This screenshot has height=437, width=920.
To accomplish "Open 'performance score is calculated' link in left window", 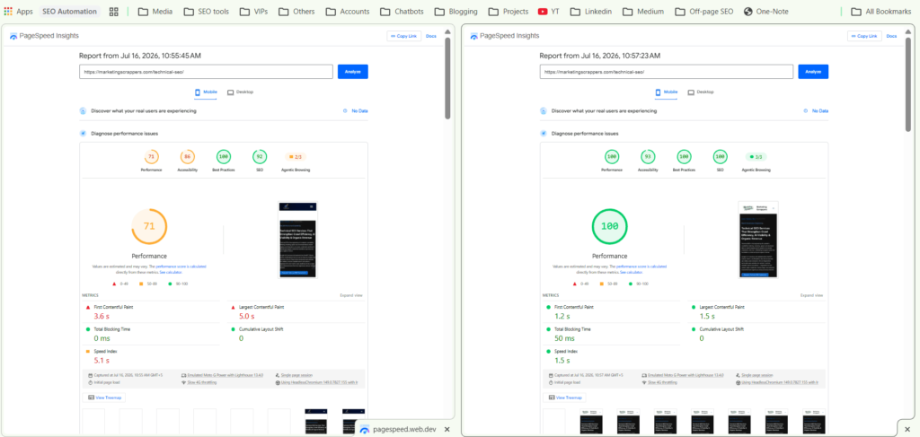I will pos(181,267).
